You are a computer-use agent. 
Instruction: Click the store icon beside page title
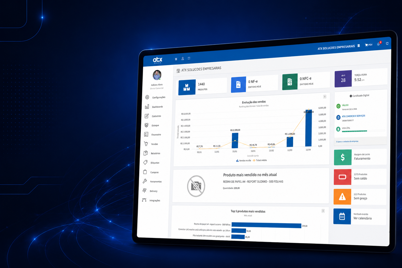coord(178,71)
